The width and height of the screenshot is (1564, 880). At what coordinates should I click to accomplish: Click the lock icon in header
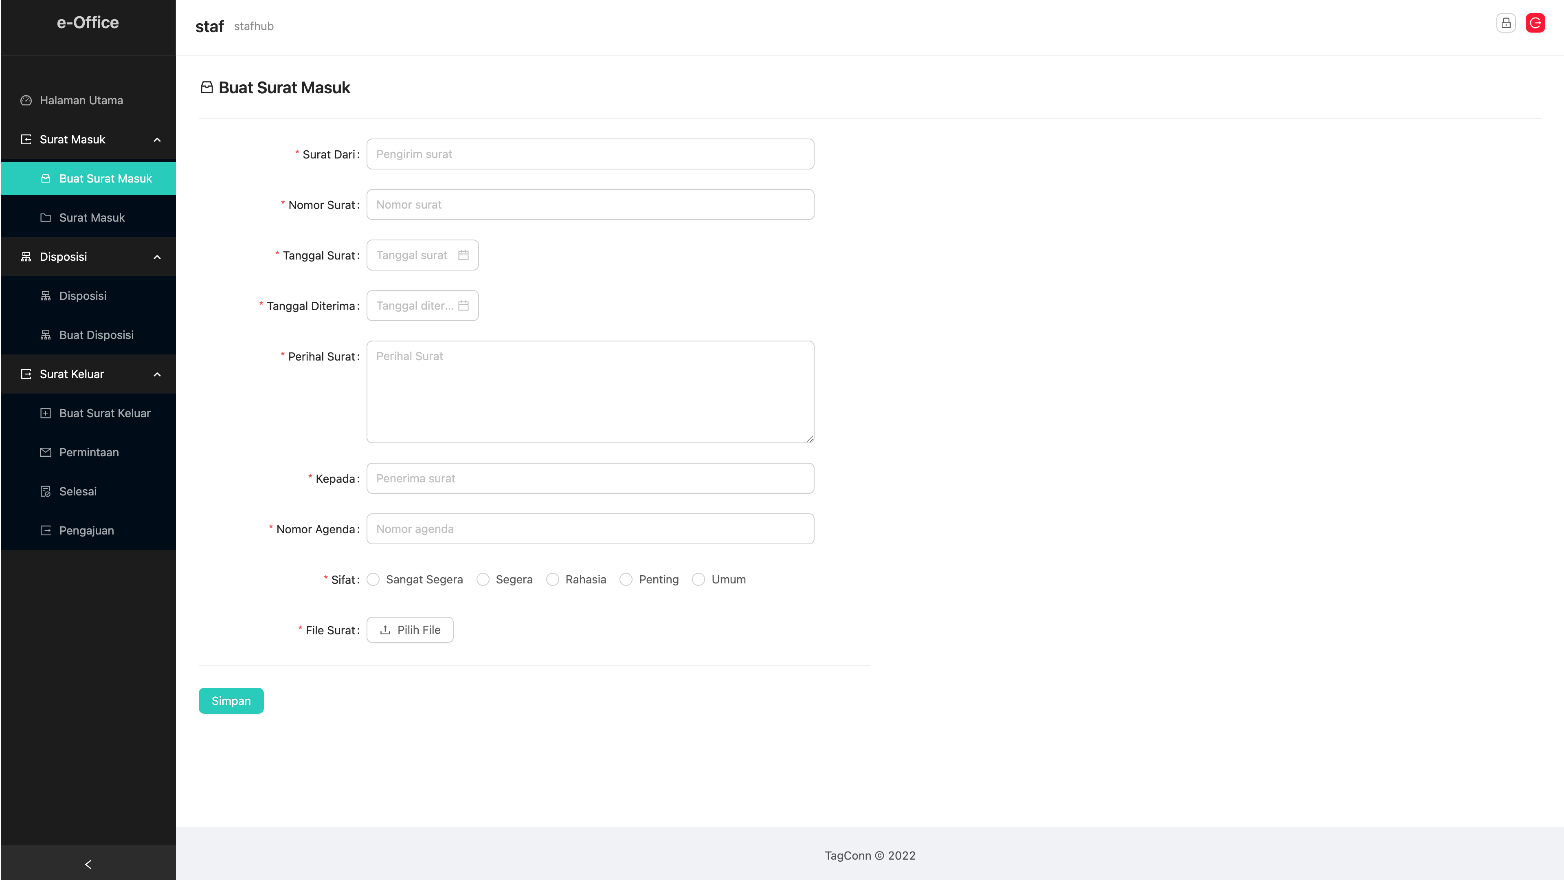[1506, 23]
